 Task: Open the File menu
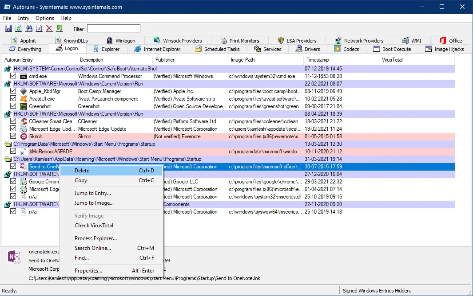tap(7, 18)
